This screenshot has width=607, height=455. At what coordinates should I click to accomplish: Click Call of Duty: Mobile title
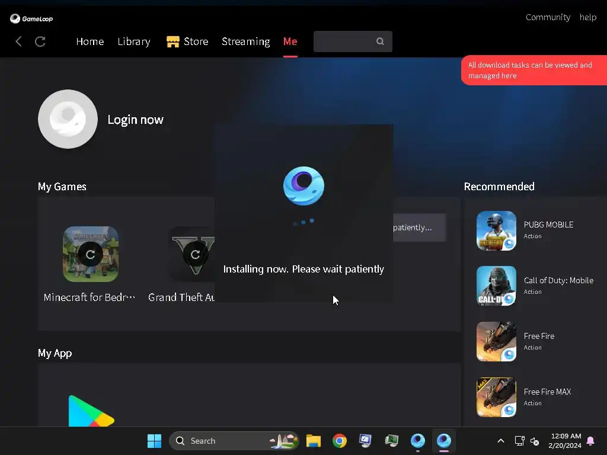coord(558,280)
